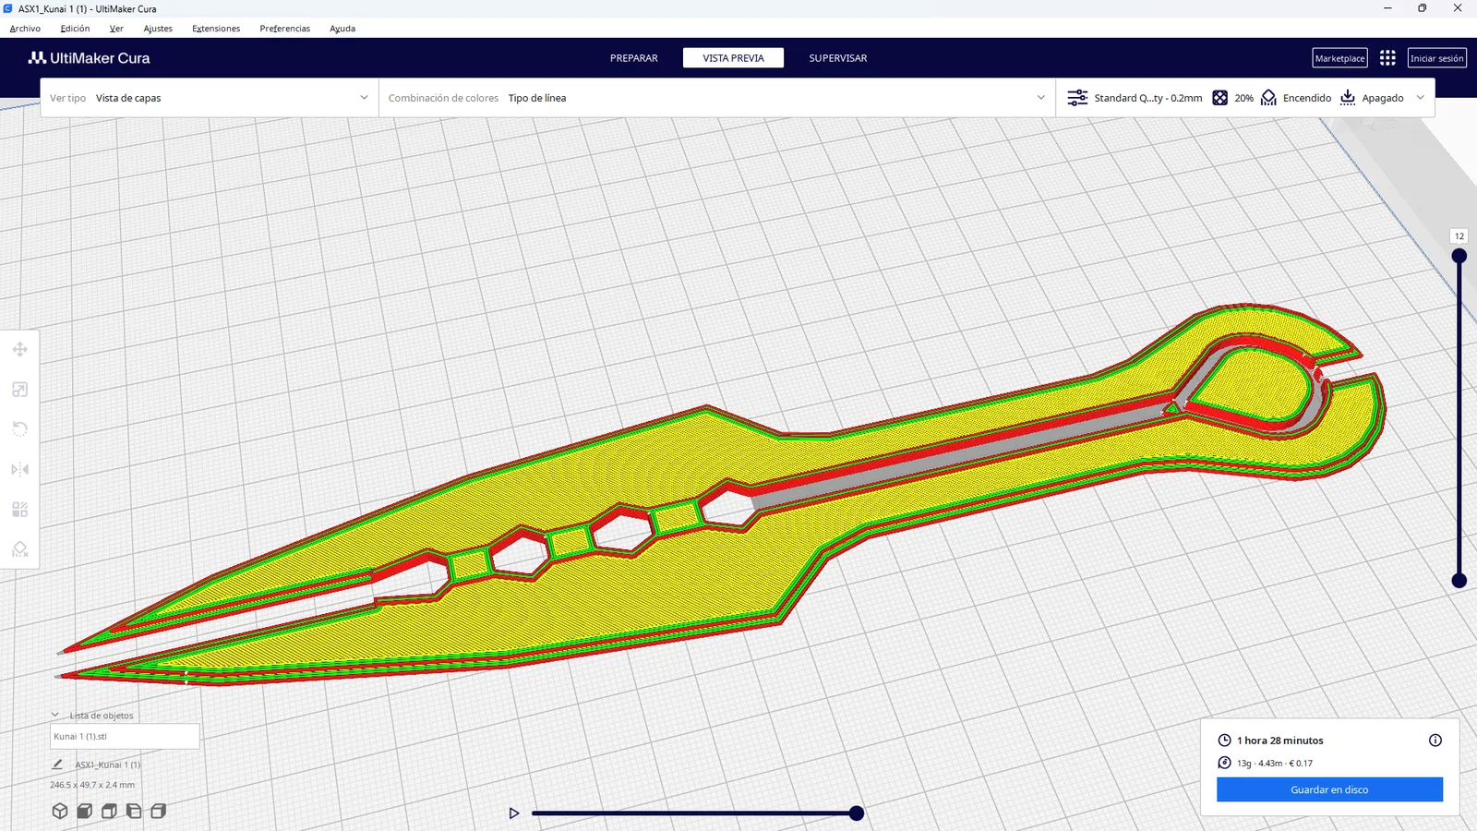The image size is (1477, 831).
Task: Collapse the Lista de objetos list
Action: (x=54, y=715)
